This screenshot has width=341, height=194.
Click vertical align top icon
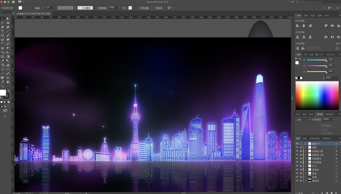tap(326, 26)
